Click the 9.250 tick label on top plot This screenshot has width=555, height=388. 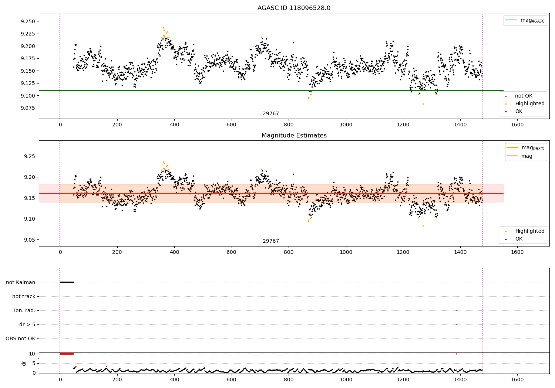pyautogui.click(x=28, y=21)
